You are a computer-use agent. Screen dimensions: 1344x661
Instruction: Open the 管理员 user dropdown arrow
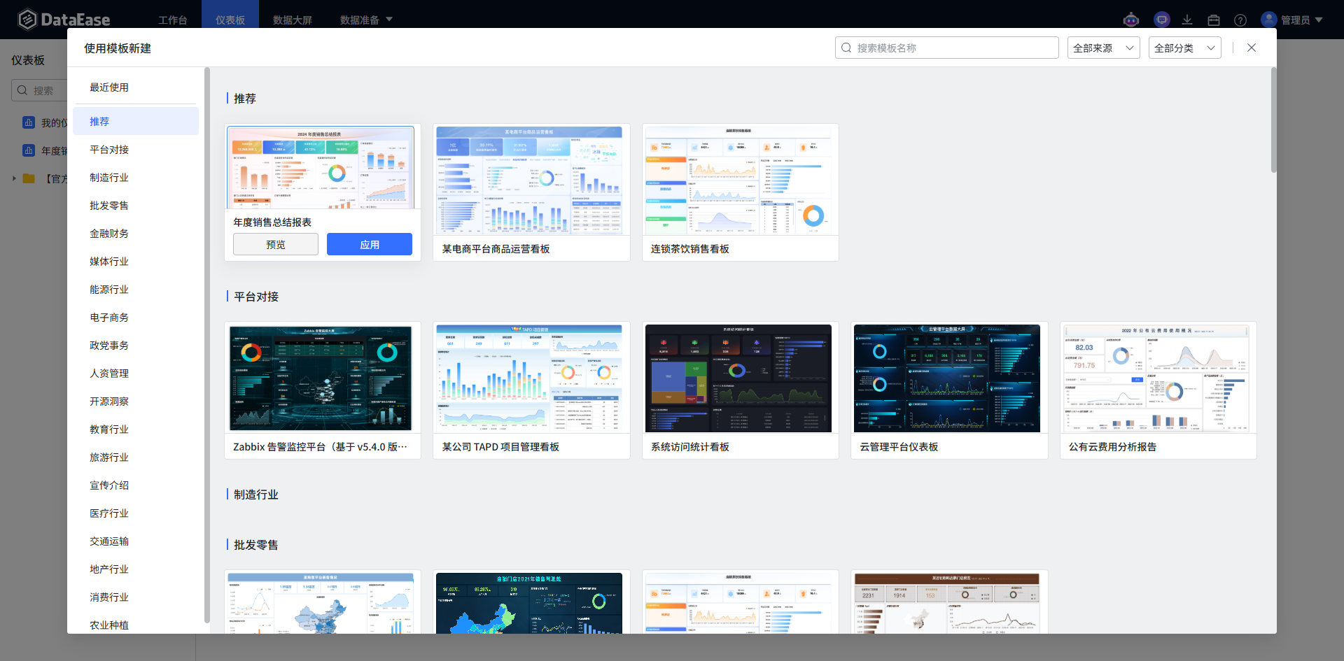coord(1319,20)
